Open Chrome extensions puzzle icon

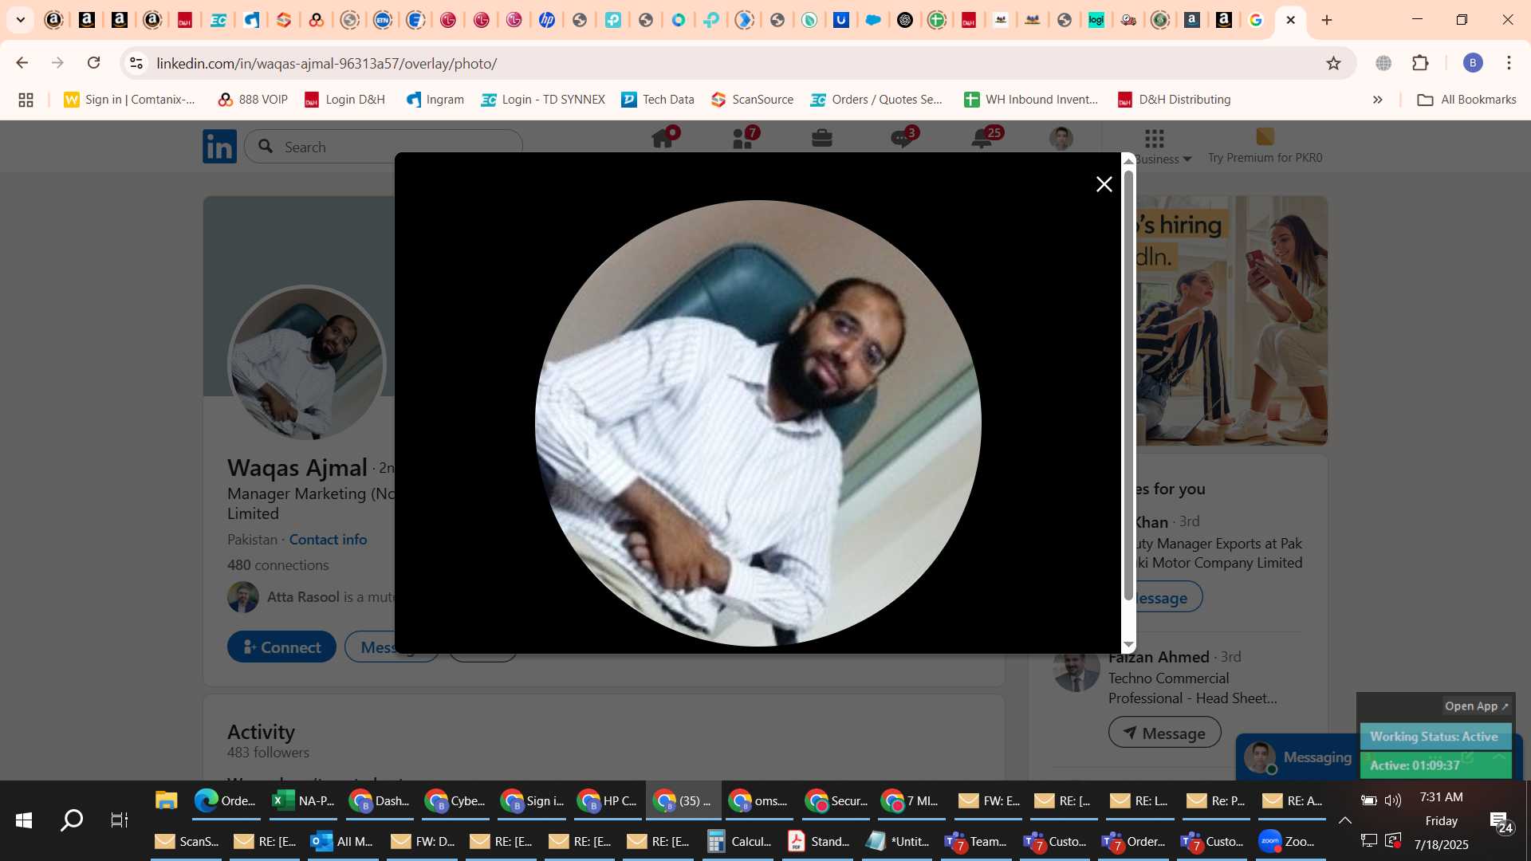pyautogui.click(x=1420, y=63)
